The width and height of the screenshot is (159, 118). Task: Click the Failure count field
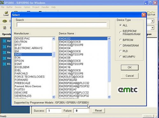click(x=81, y=111)
